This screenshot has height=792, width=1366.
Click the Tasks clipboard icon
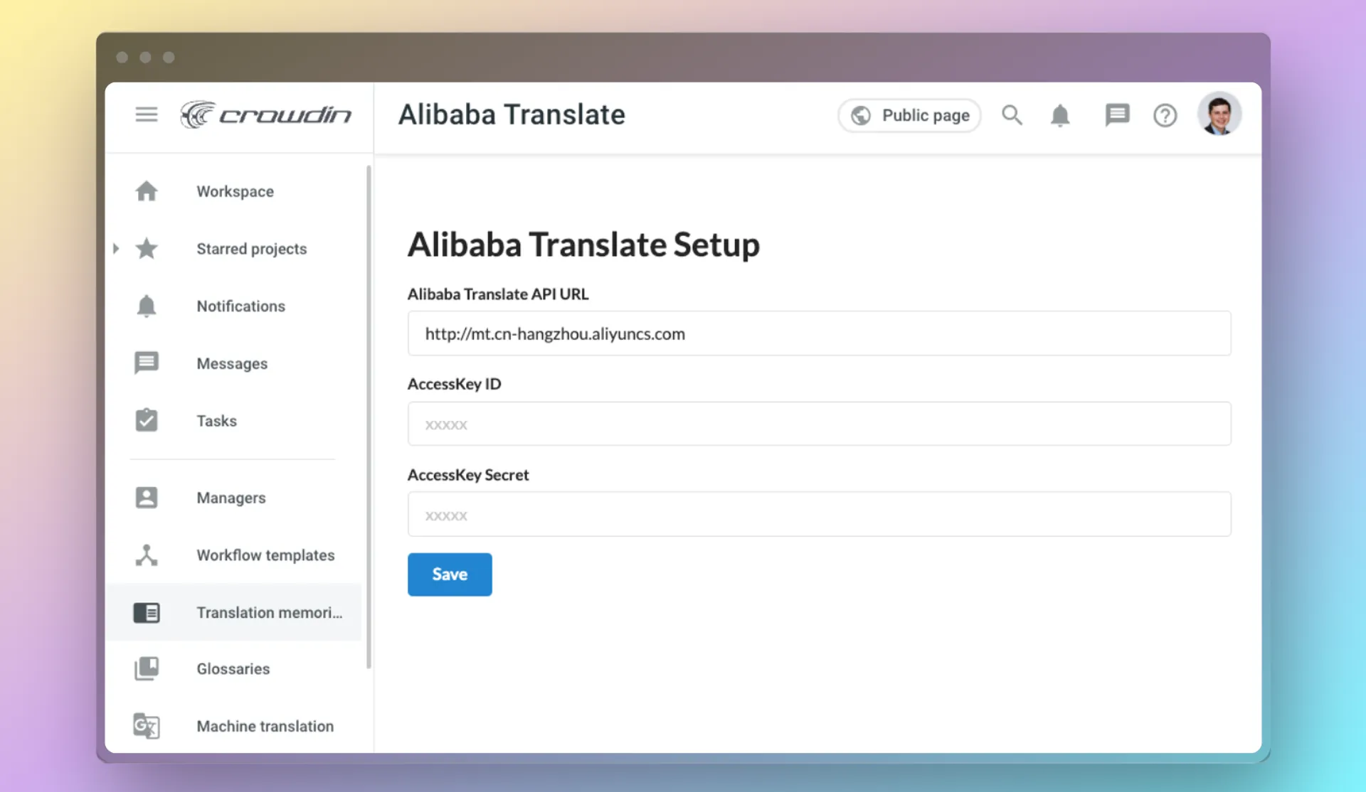(x=147, y=420)
